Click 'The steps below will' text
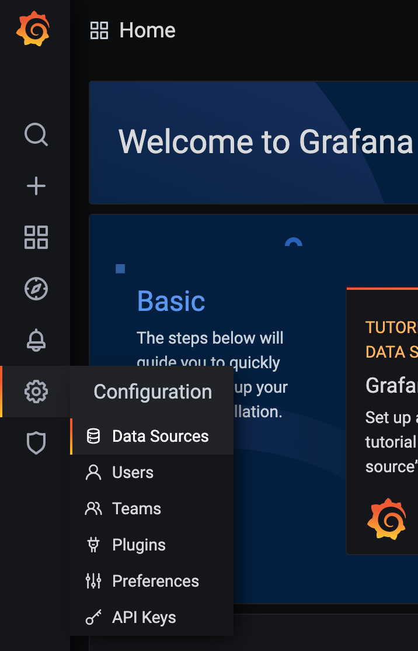Viewport: 418px width, 651px height. pyautogui.click(x=210, y=338)
